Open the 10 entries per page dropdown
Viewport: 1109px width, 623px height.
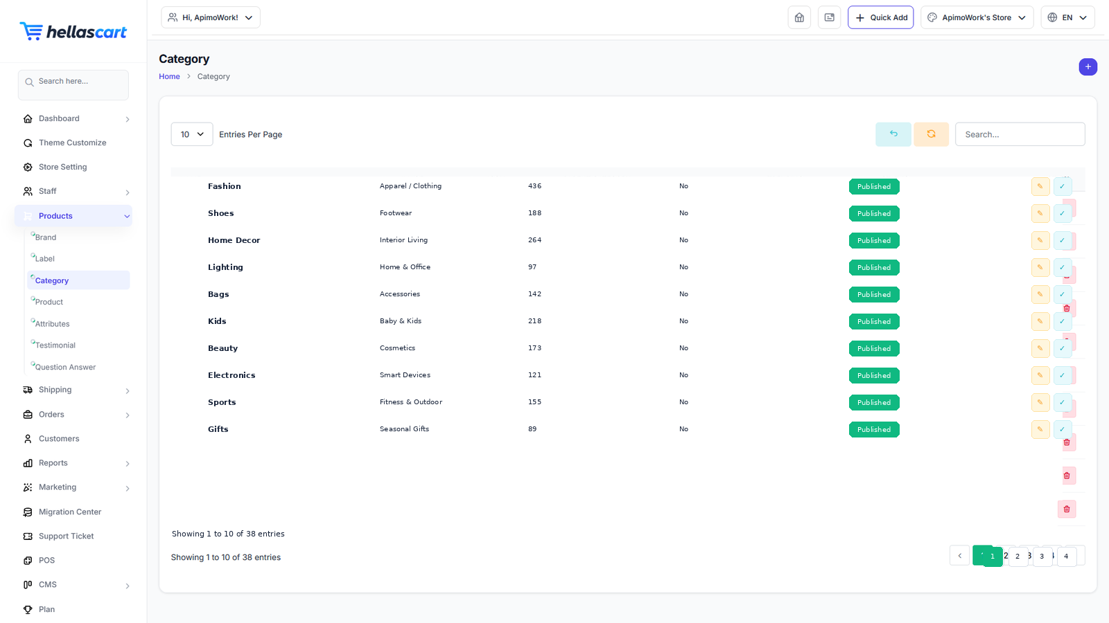[x=192, y=134]
